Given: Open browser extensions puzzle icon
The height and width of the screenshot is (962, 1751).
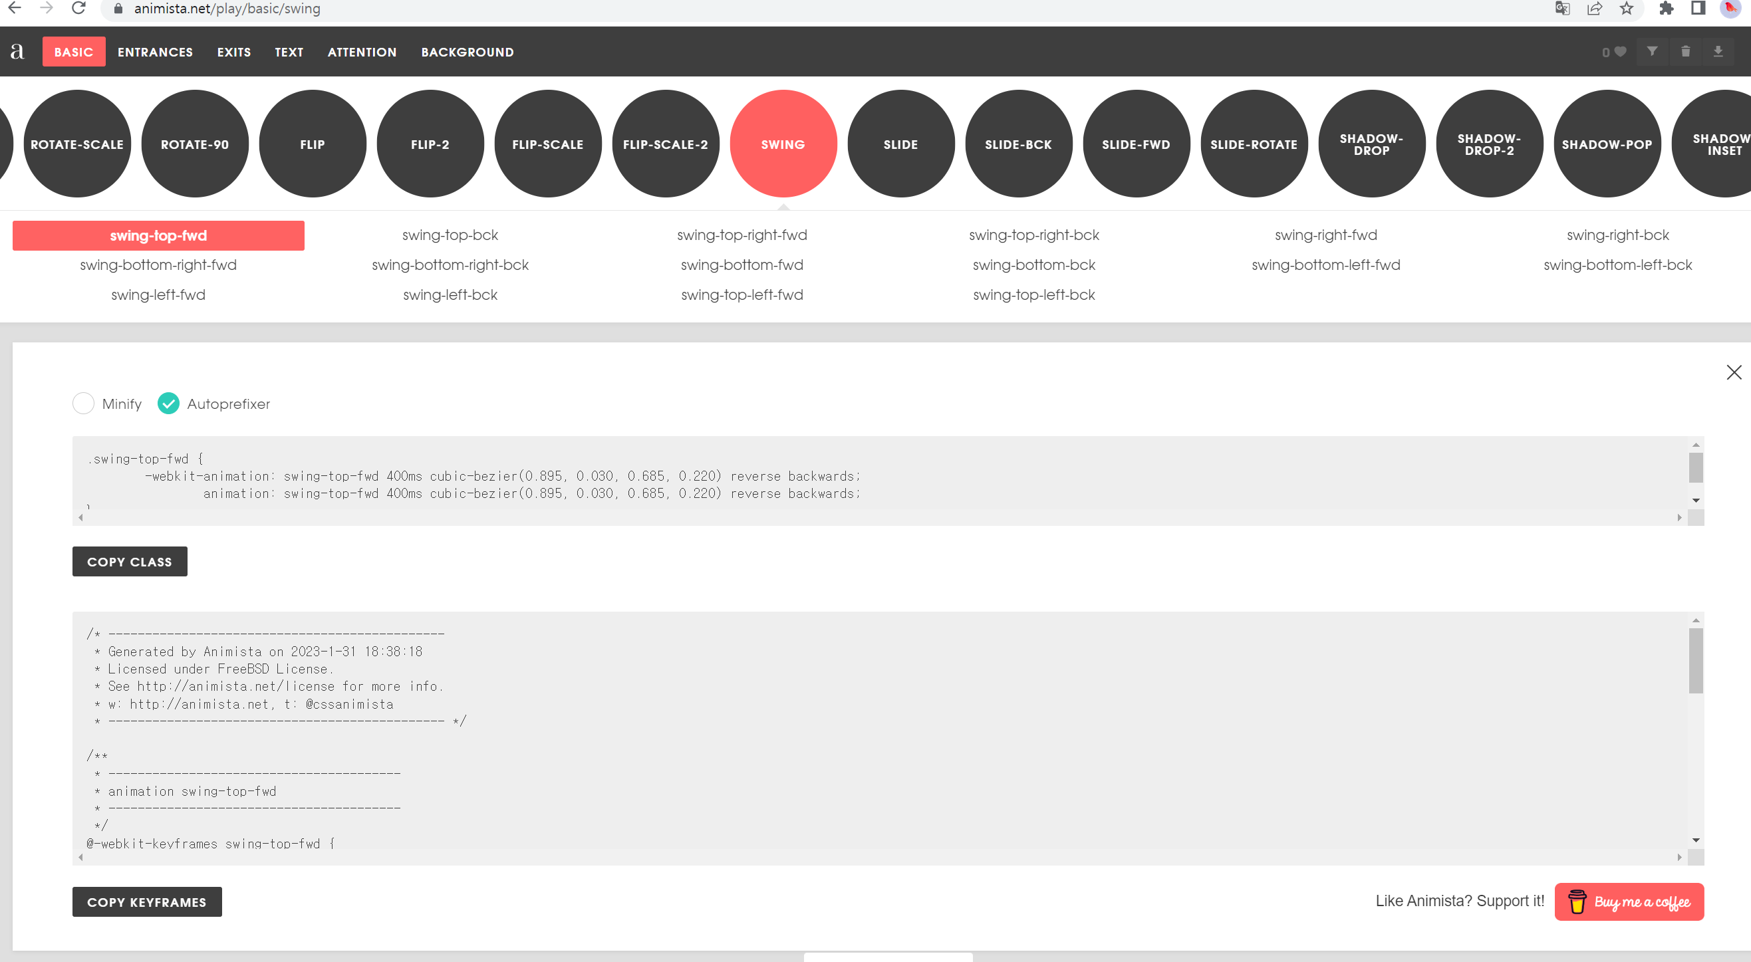Looking at the screenshot, I should coord(1666,8).
